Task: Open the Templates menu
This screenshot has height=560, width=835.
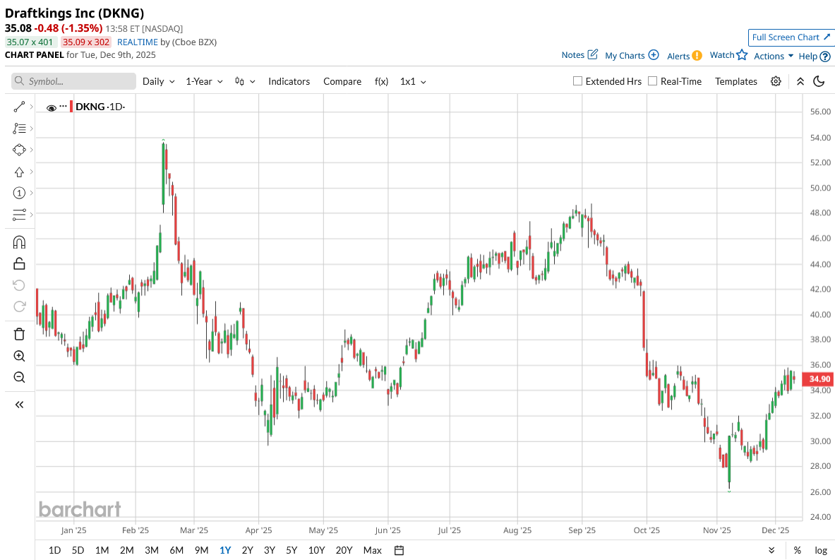Action: 736,81
